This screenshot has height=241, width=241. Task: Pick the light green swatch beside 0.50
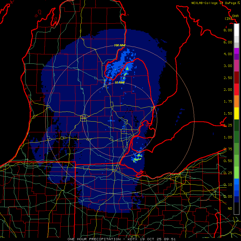236,161
